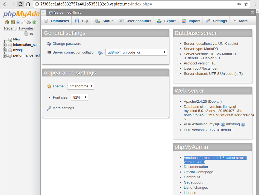Go to the Export tab
259x195 pixels.
pyautogui.click(x=166, y=21)
